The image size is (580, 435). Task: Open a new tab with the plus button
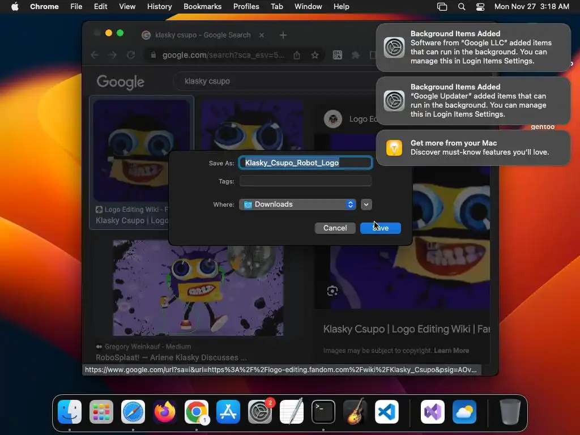click(x=283, y=35)
